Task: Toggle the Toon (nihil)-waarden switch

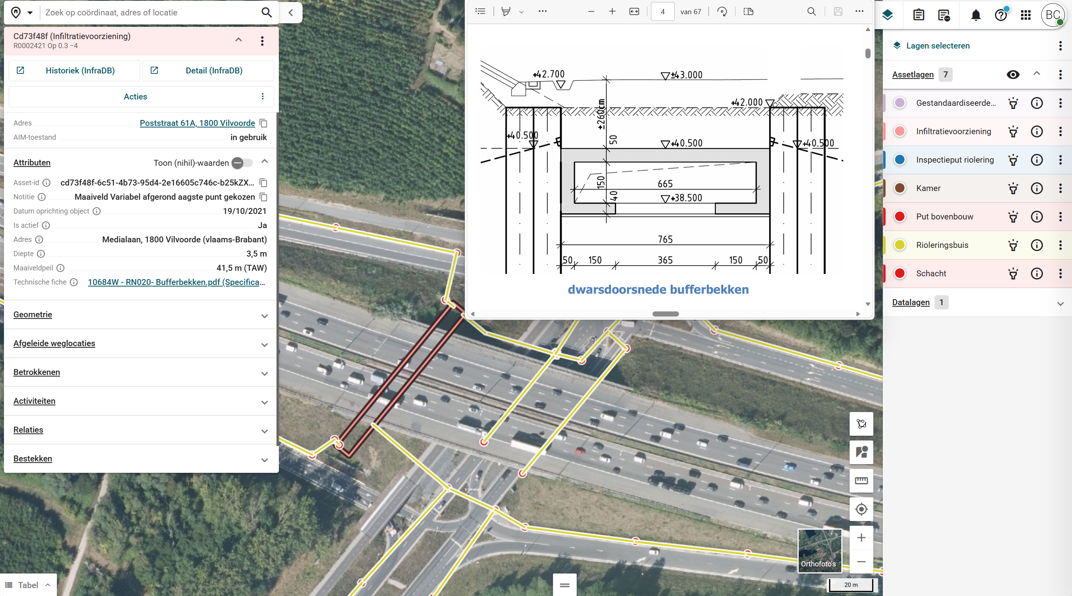Action: pyautogui.click(x=242, y=163)
